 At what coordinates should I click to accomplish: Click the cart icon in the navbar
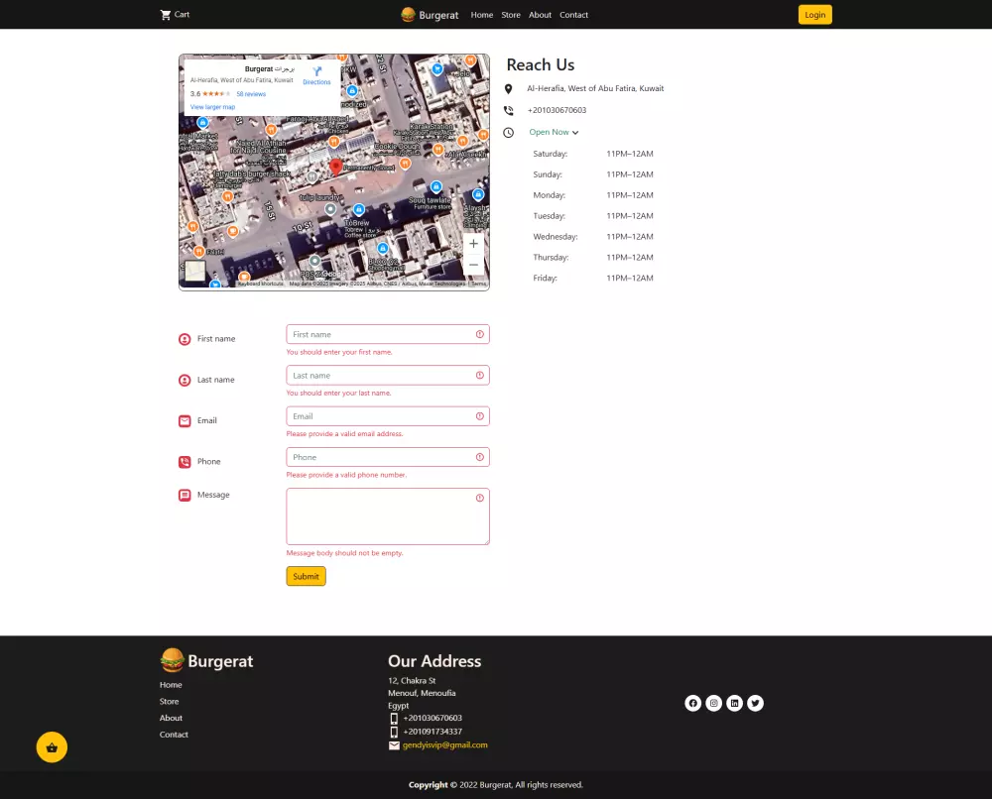165,14
